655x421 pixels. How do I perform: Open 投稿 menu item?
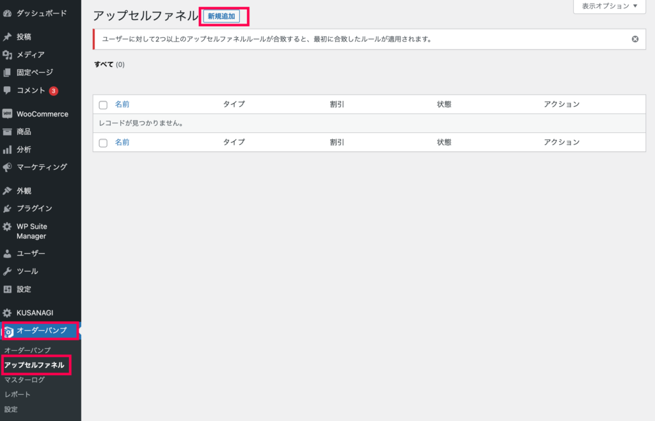click(24, 36)
